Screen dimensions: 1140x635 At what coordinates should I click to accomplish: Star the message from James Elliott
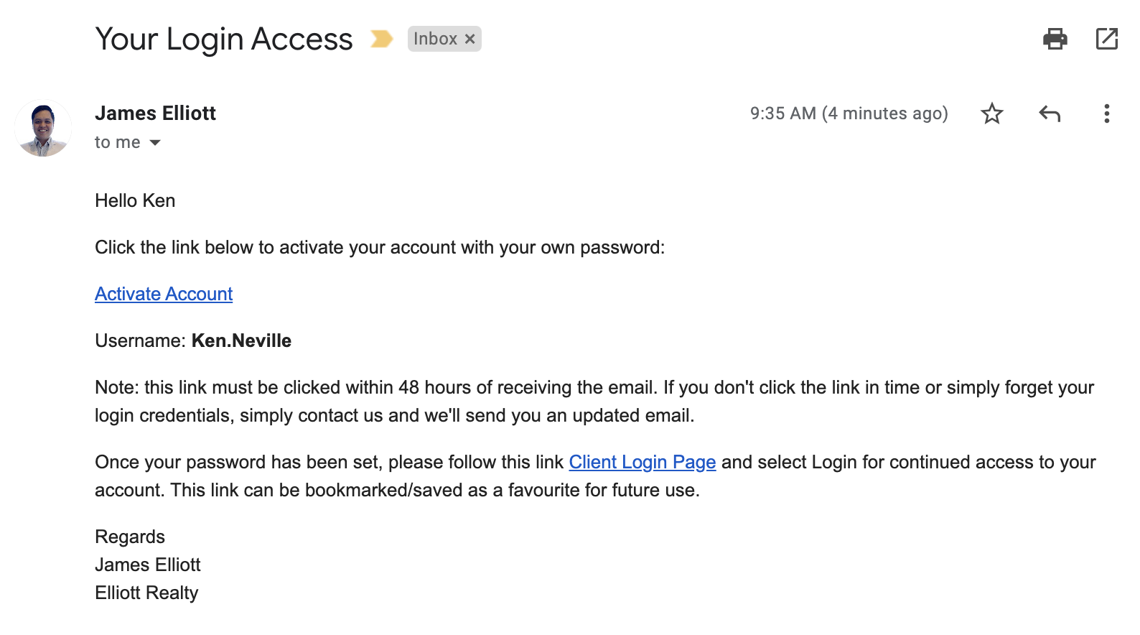[991, 113]
